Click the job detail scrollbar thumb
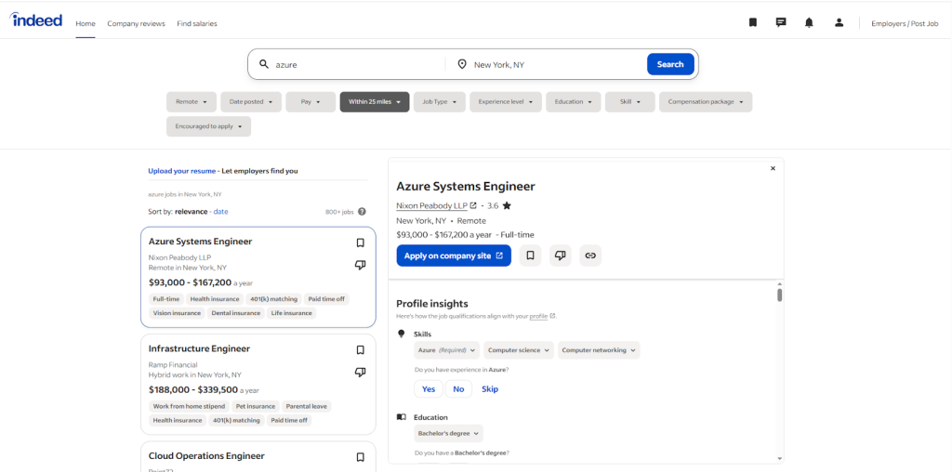This screenshot has width=952, height=472. [780, 295]
